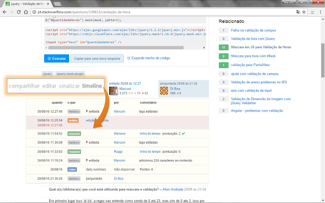Click Di Boa's avatar icon
Screen dimensions: 325x203
(164, 91)
